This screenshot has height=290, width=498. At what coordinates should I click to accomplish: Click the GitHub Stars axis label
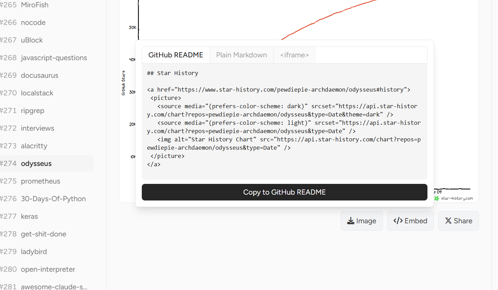(123, 83)
